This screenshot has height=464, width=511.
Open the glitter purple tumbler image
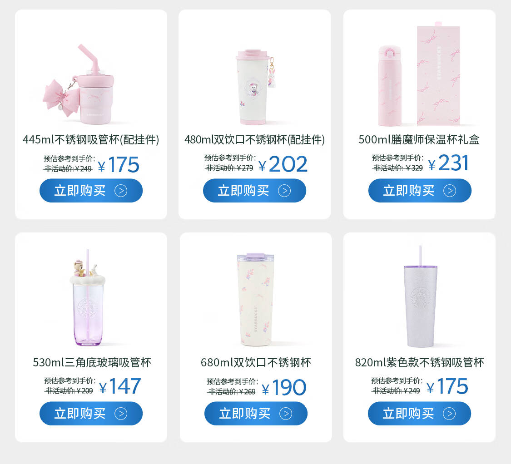point(421,296)
